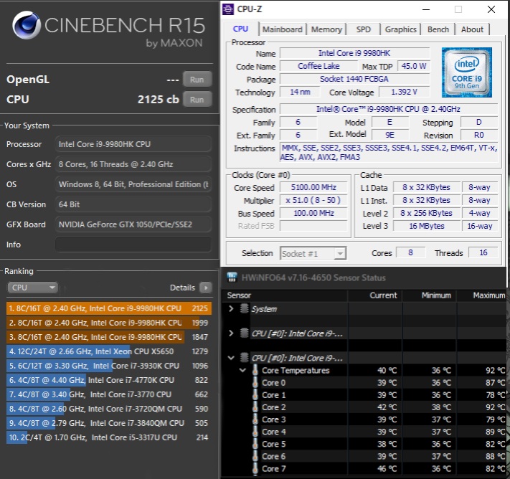510x479 pixels.
Task: Click the thermometer icon beside Core 2
Action: click(255, 407)
